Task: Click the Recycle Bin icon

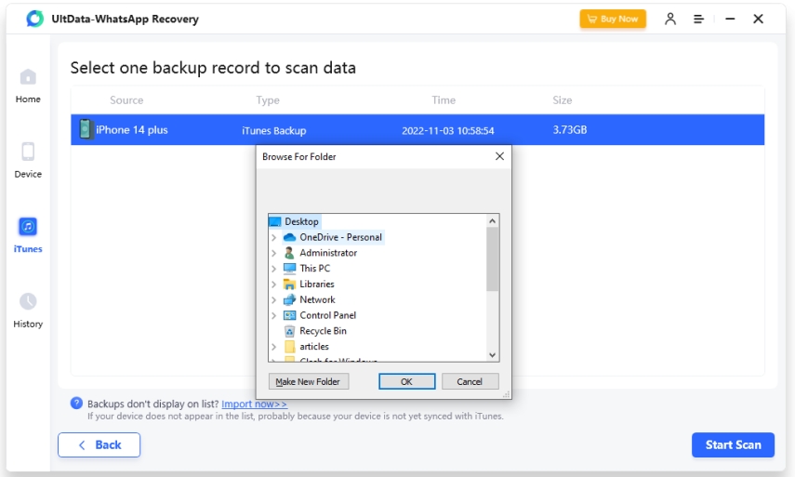Action: (x=289, y=331)
